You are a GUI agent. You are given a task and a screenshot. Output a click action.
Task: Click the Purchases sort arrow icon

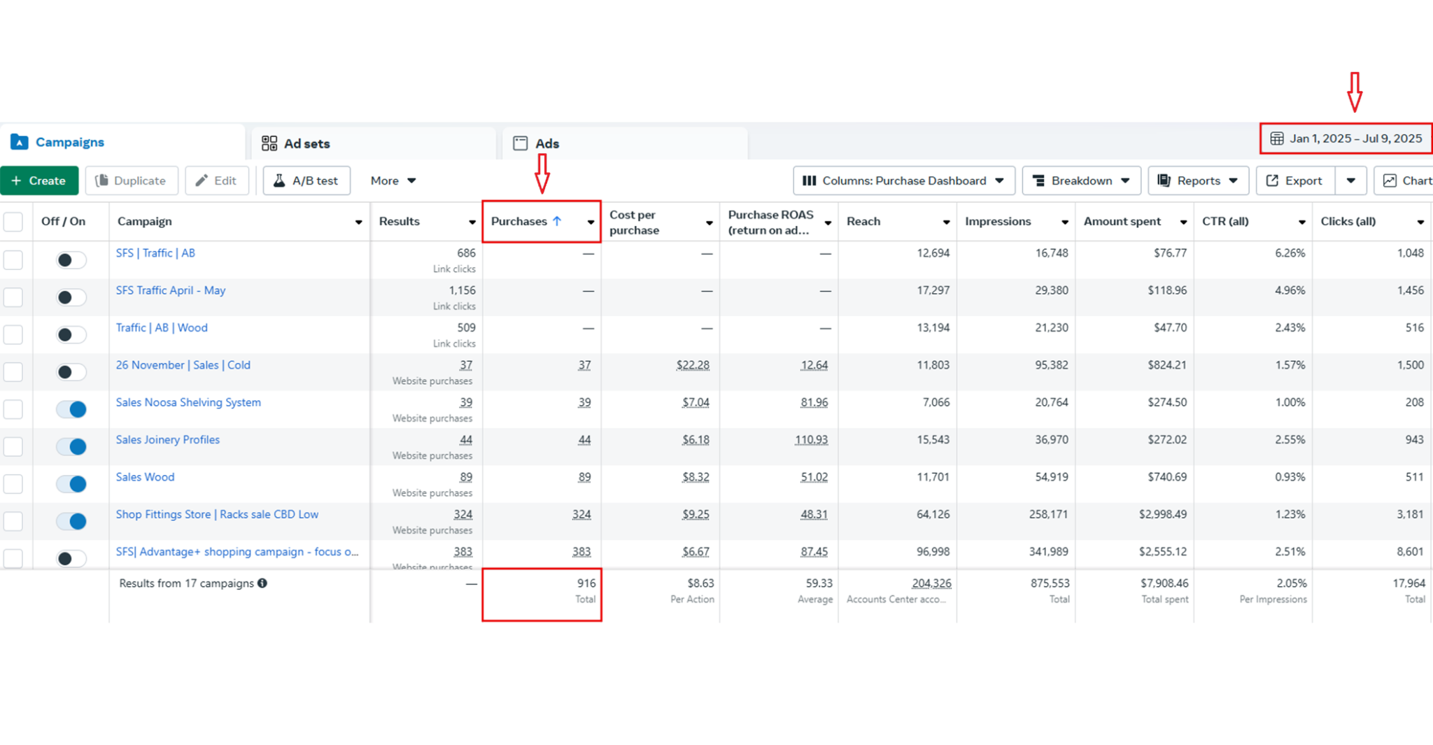click(557, 221)
